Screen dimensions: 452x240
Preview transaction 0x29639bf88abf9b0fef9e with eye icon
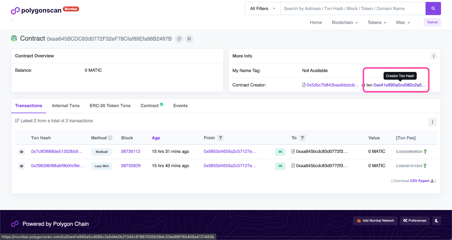pos(21,166)
